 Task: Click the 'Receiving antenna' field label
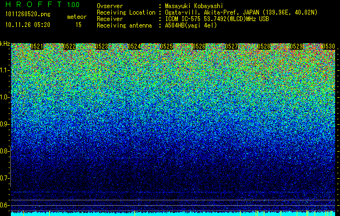point(124,25)
